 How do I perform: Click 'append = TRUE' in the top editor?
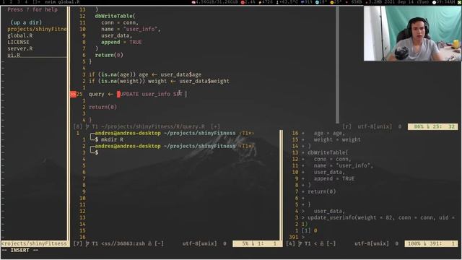tap(121, 42)
